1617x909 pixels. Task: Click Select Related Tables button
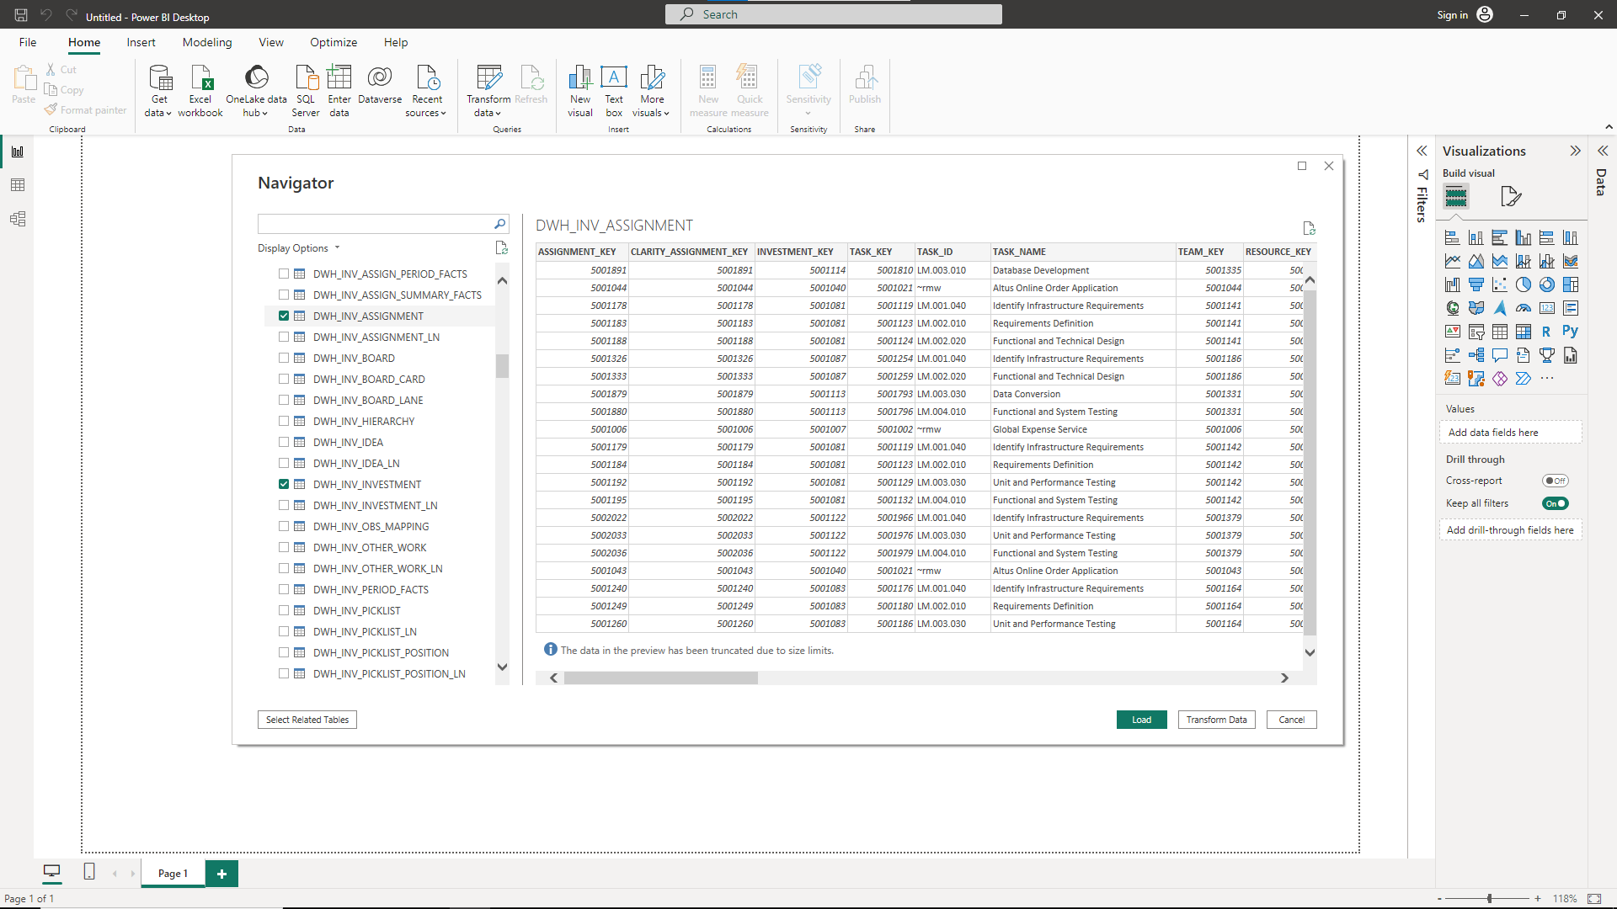pyautogui.click(x=307, y=720)
